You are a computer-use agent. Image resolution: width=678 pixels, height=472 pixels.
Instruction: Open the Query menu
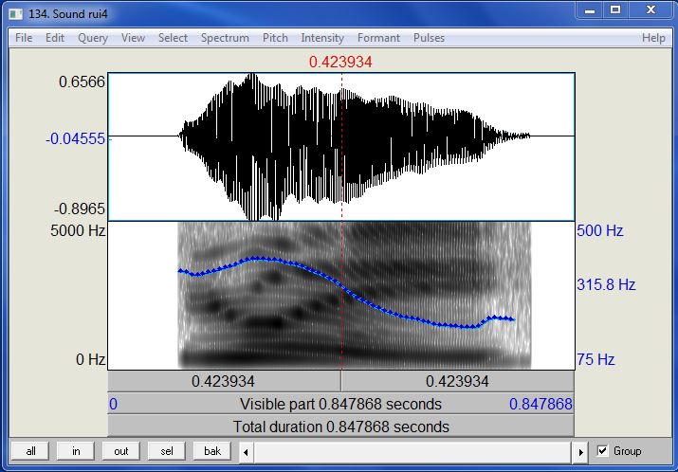pos(93,38)
